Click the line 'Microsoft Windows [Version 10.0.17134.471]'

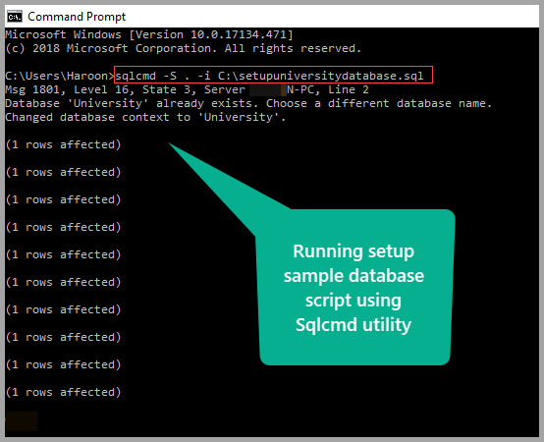pos(149,34)
